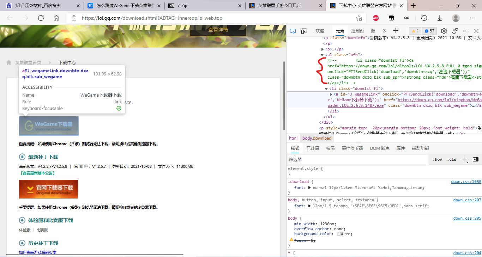482x257 pixels.
Task: Open the 欢迎 DevTools tab
Action: click(320, 31)
